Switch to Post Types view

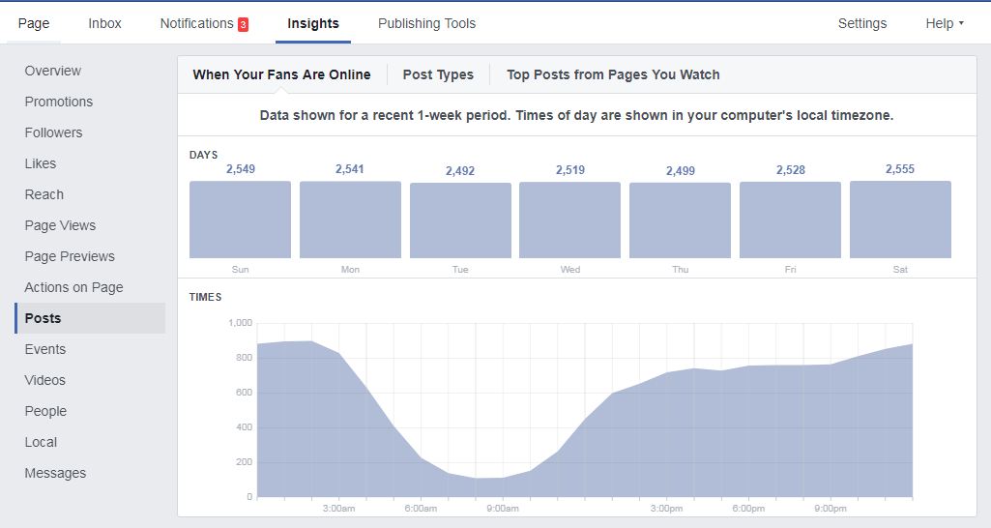[438, 74]
